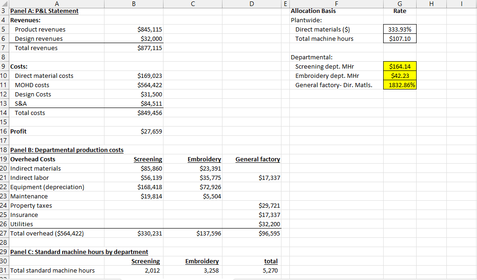
Task: Select yellow Screening dept. rate $164.14
Action: (x=400, y=66)
